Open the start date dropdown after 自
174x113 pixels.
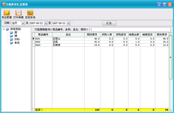(46, 23)
